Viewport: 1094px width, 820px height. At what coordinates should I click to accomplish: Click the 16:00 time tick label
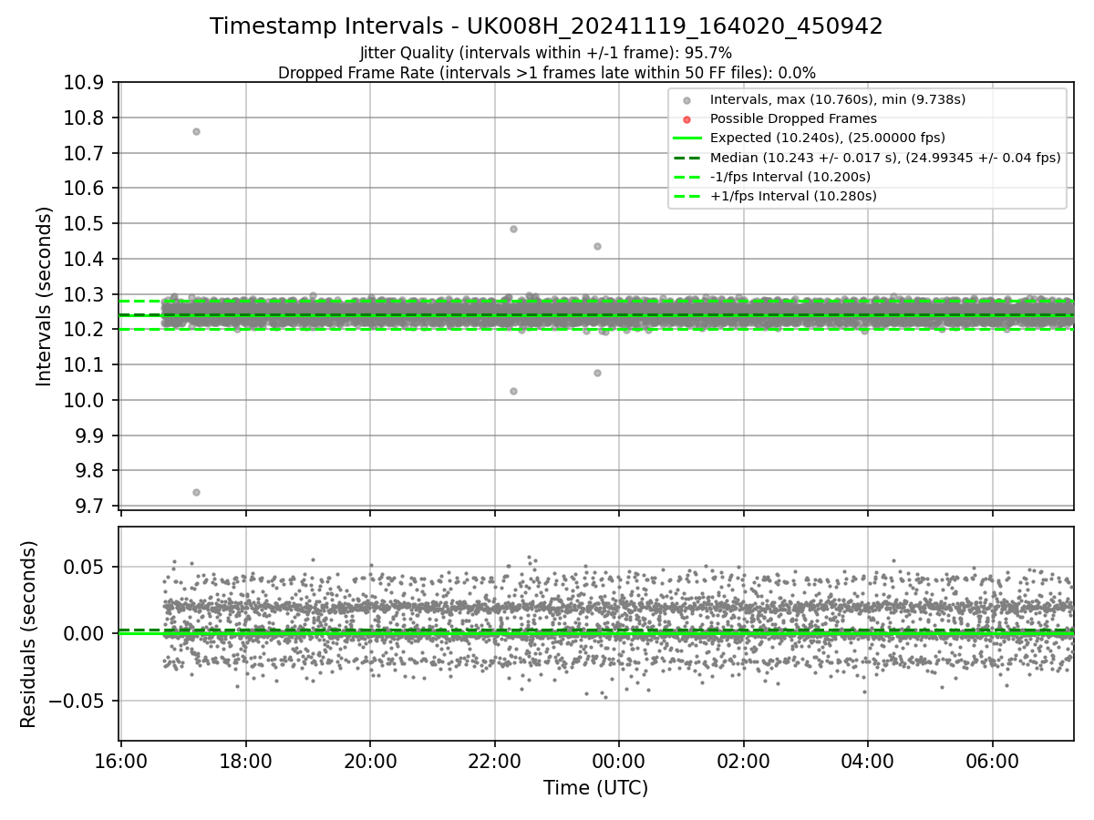pos(121,762)
